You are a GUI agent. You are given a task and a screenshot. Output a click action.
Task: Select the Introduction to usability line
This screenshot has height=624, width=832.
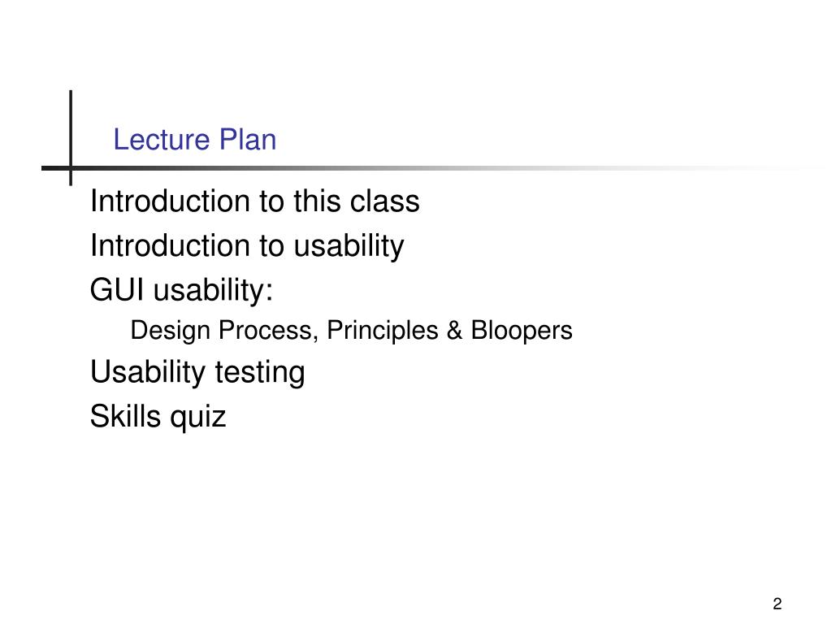point(247,246)
